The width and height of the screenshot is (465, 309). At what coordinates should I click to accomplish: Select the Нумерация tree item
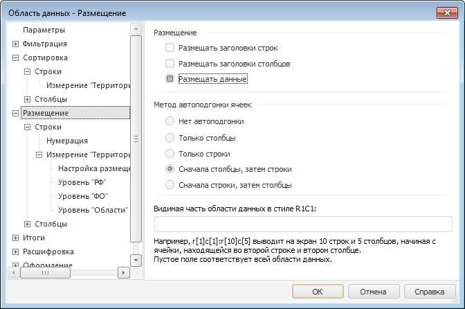click(67, 141)
